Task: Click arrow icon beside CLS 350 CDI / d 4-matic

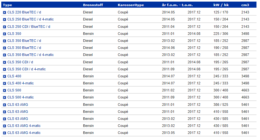Action: click(4, 69)
